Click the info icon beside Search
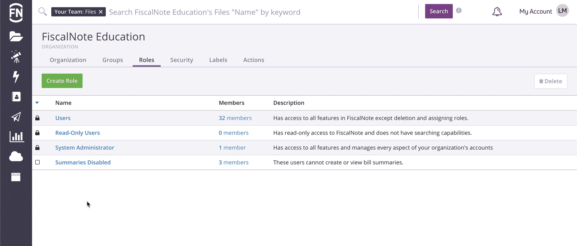This screenshot has width=577, height=246. [459, 10]
